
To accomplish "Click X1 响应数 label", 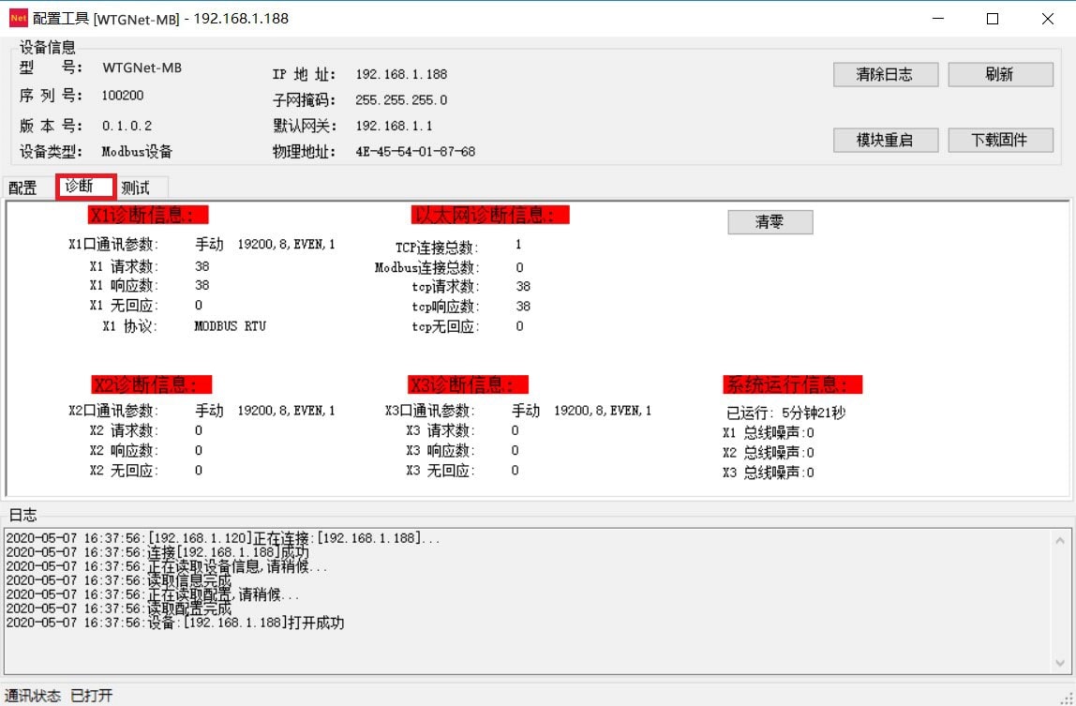I will 125,286.
